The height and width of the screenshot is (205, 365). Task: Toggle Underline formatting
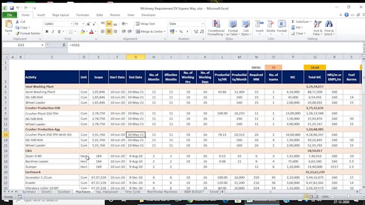click(x=59, y=32)
